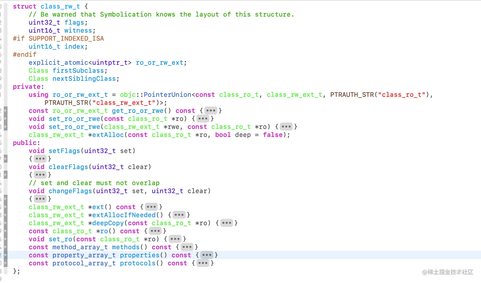Expand ellipsis of set_ro_or_rwe with rwe parameter
Image resolution: width=481 pixels, height=283 pixels.
click(286, 127)
